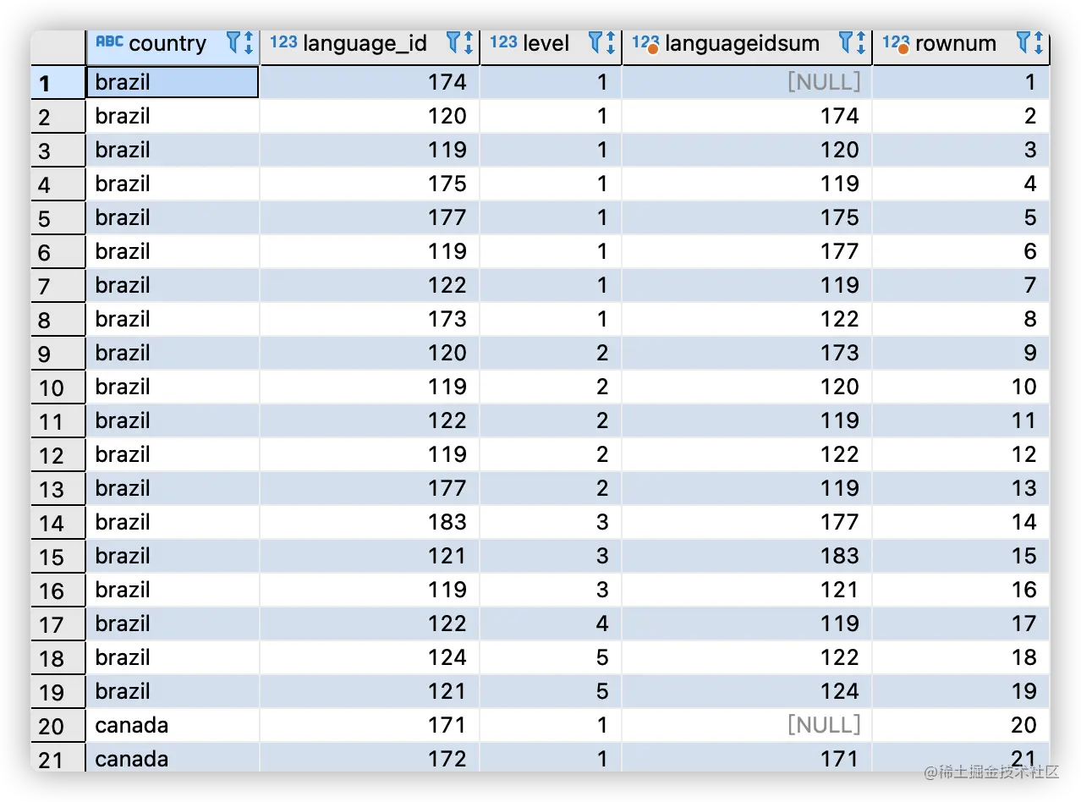Viewport: 1081px width, 802px height.
Task: Select row header number 5
Action: pos(58,217)
